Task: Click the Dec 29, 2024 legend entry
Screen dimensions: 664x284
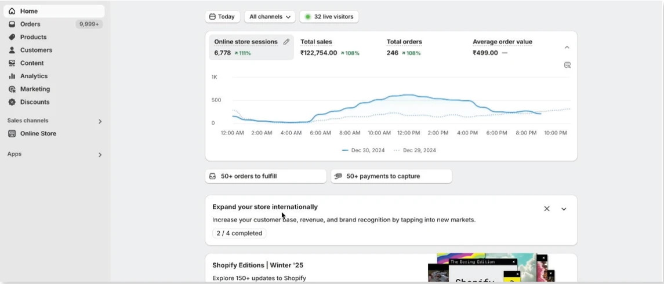Action: click(415, 150)
